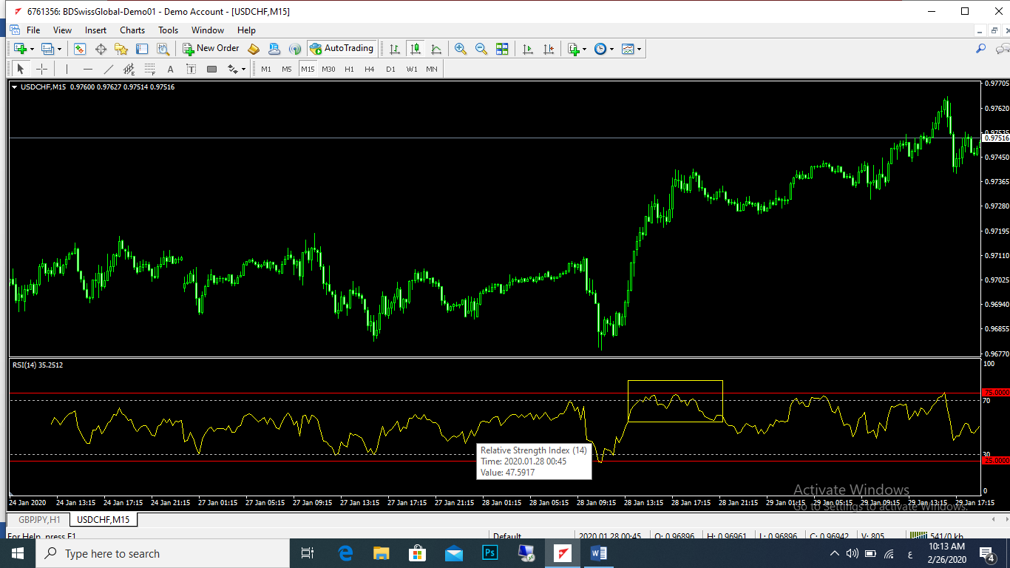Add a text label with the Text tool
Image resolution: width=1010 pixels, height=568 pixels.
[170, 69]
